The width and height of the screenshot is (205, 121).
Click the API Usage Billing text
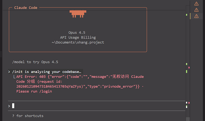[x=78, y=37]
